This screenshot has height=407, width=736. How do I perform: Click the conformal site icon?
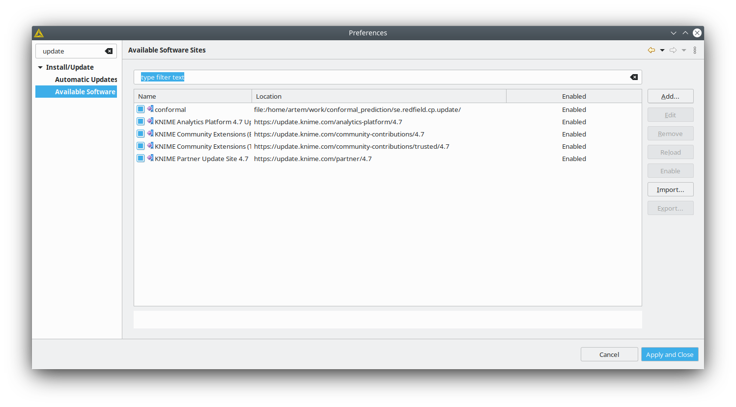pos(150,109)
